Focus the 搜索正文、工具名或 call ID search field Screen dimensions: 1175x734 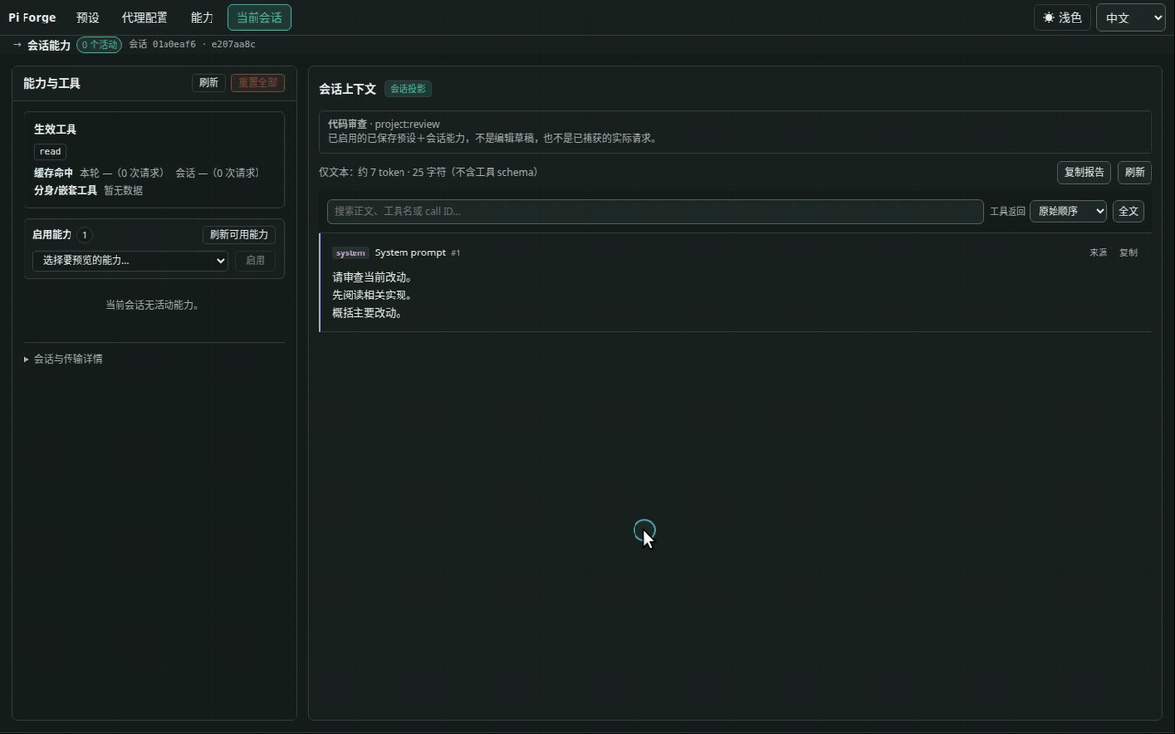pyautogui.click(x=655, y=211)
